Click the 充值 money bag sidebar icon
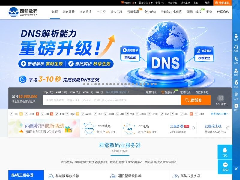 236,84
